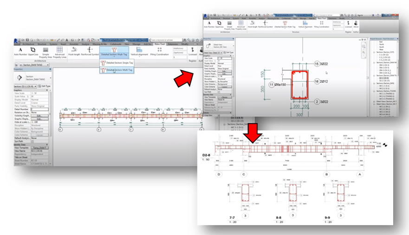The width and height of the screenshot is (409, 235).
Task: Close the Properties palette in the Section window
Action: point(50,69)
